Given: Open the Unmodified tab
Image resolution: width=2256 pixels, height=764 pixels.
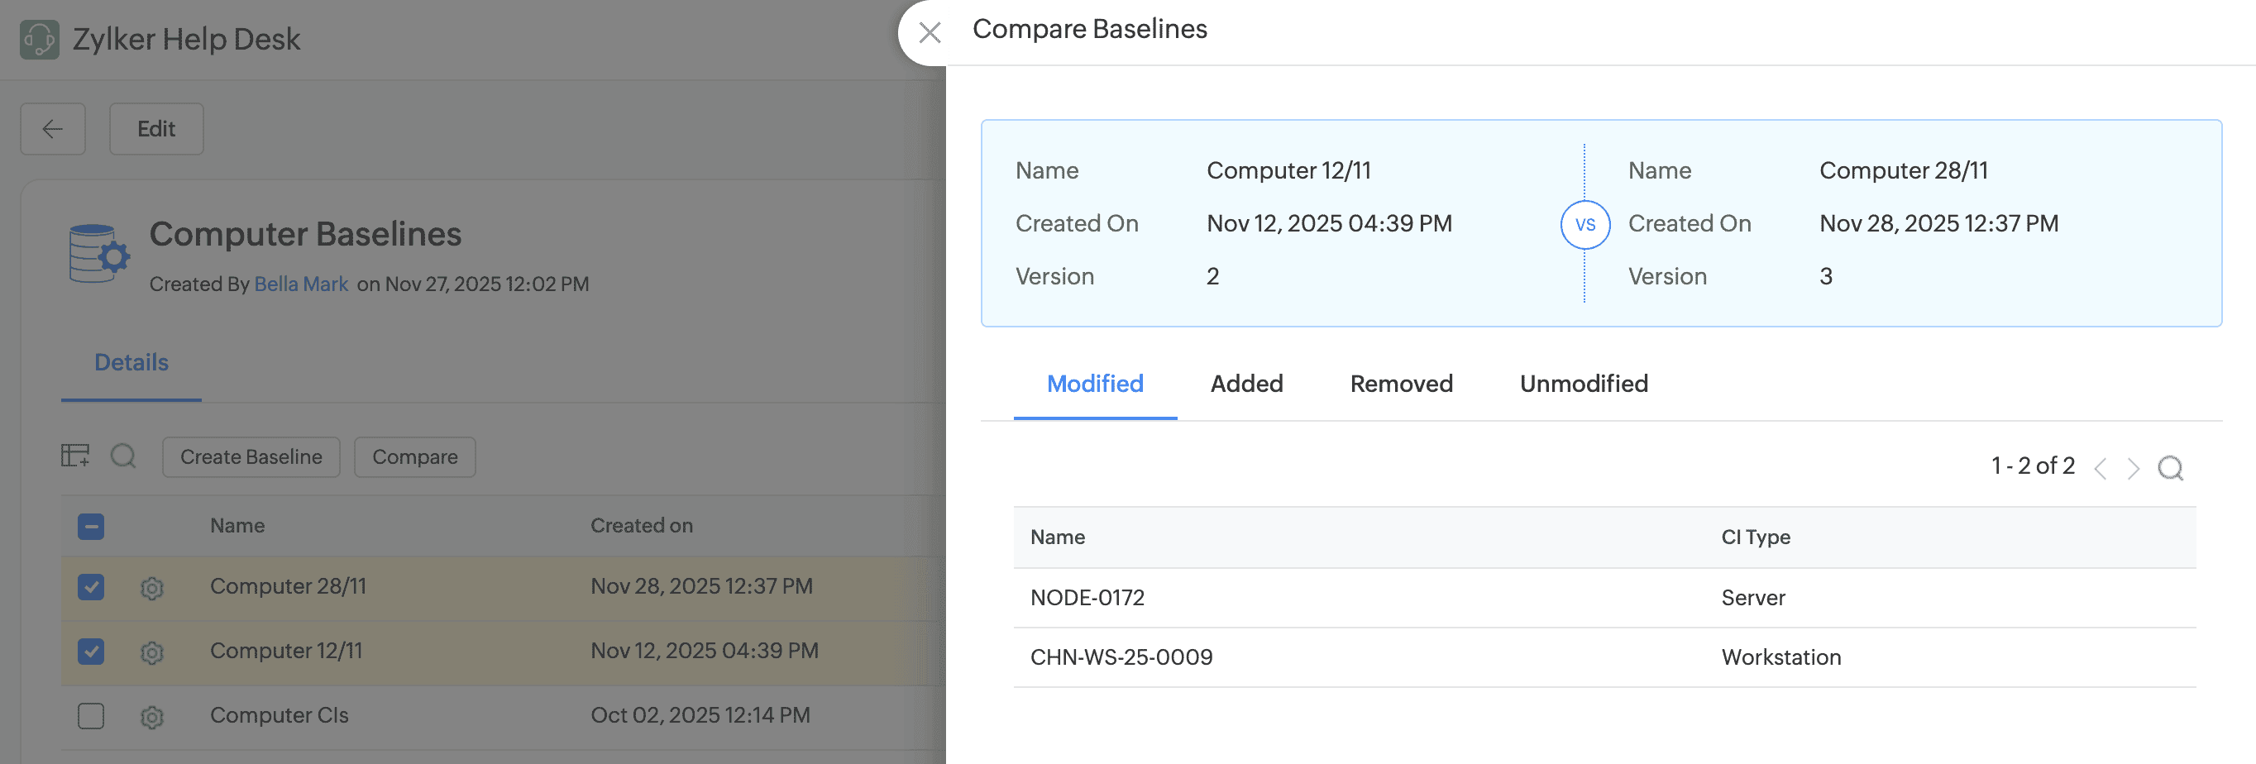Looking at the screenshot, I should pyautogui.click(x=1584, y=384).
